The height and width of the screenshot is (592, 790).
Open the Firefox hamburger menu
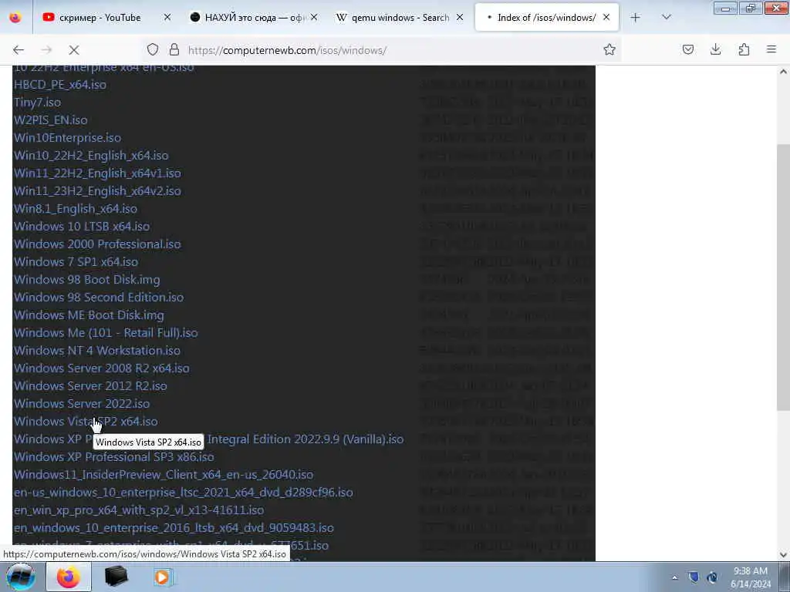click(771, 49)
